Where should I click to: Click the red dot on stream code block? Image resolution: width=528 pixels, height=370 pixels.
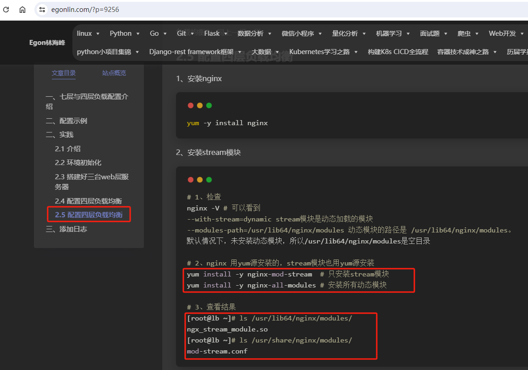pos(191,180)
